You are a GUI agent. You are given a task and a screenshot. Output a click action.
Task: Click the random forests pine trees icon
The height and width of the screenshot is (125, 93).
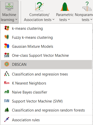pyautogui.click(x=7, y=110)
